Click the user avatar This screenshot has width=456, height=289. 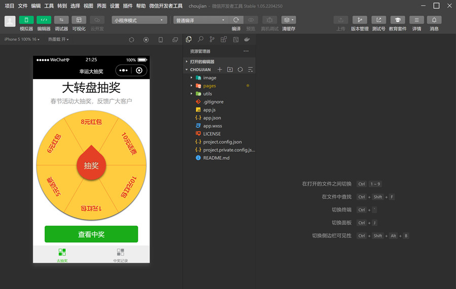[10, 21]
